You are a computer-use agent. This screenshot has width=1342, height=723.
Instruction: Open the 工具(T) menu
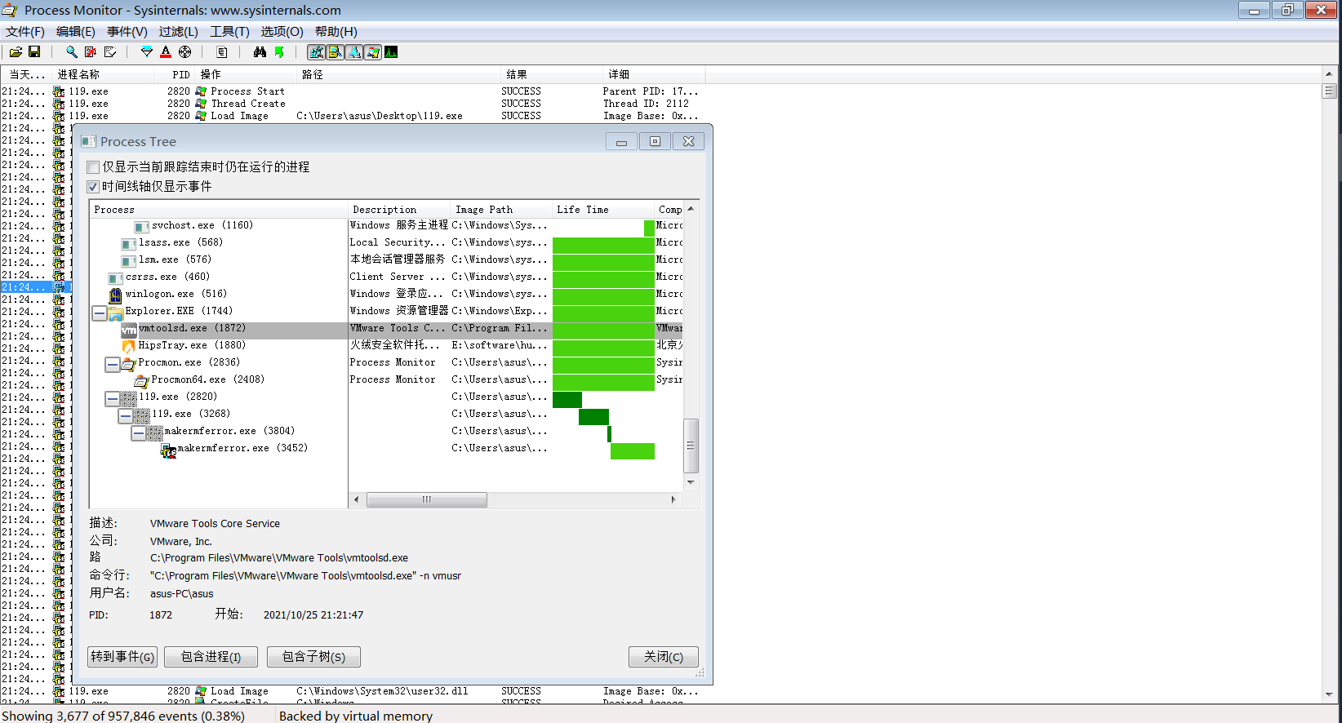230,32
